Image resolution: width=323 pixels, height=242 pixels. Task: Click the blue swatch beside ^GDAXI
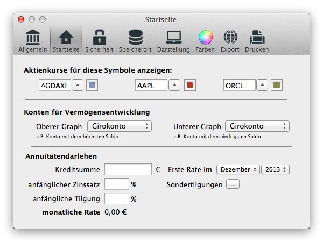[x=92, y=85]
